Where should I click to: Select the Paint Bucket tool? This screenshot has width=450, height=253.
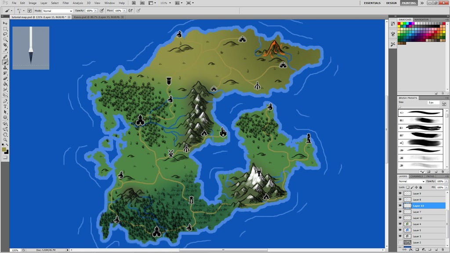pyautogui.click(x=5, y=84)
